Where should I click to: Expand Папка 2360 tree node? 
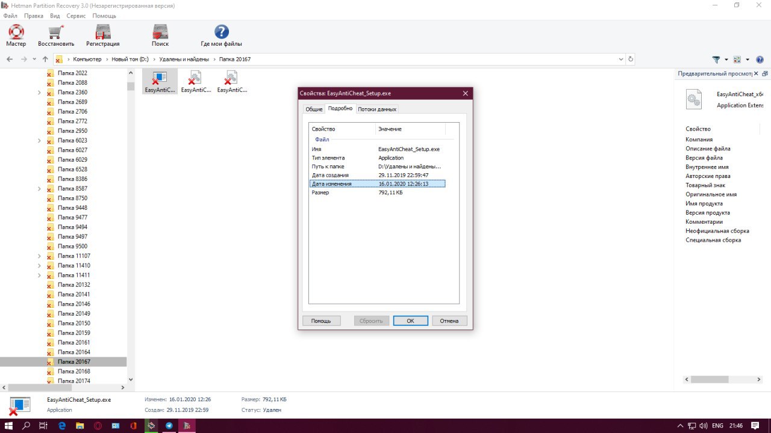tap(39, 93)
